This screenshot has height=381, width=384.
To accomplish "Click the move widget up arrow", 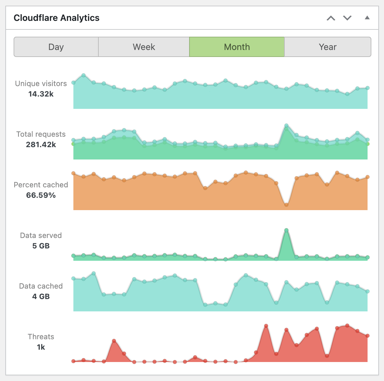I will 331,18.
